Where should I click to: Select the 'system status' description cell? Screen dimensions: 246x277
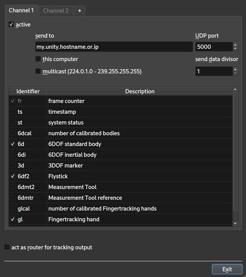(x=140, y=123)
